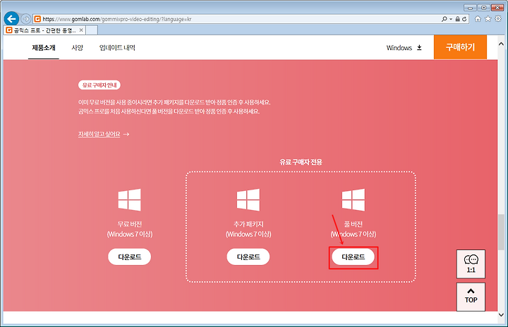
Task: Open the 자세히 알고 싶어요 link
Action: [x=99, y=134]
